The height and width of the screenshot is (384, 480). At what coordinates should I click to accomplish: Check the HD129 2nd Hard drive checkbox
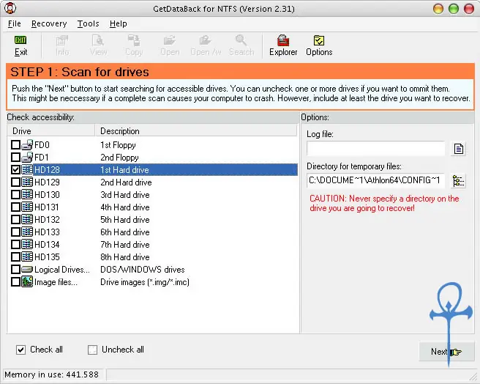click(x=15, y=182)
